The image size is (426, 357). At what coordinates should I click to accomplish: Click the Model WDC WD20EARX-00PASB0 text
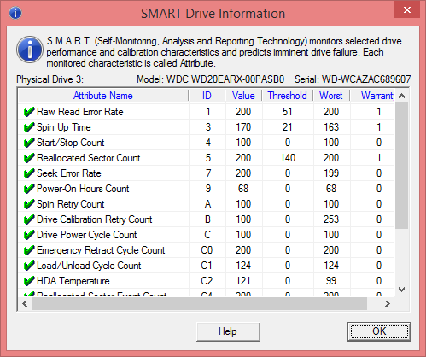(211, 79)
